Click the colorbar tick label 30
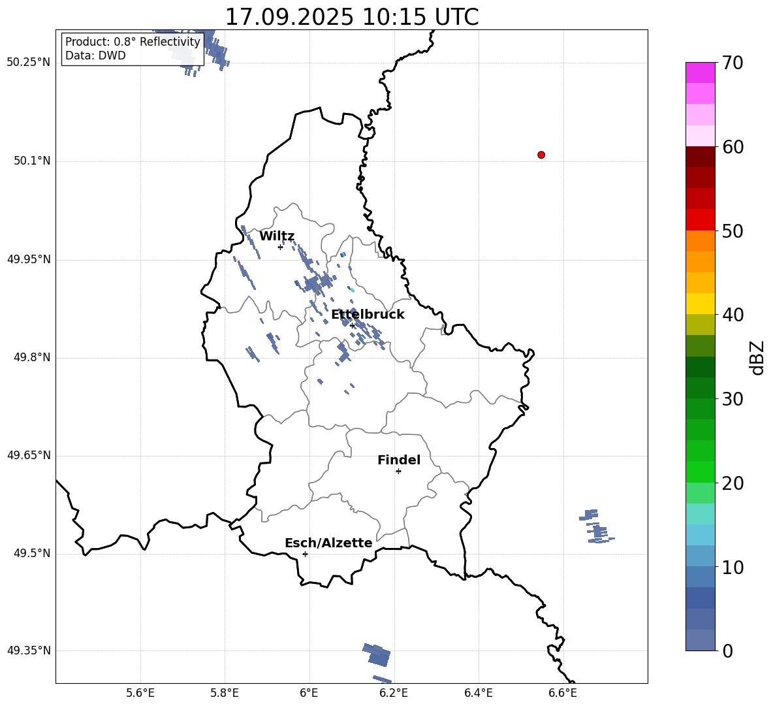This screenshot has height=706, width=773. pyautogui.click(x=733, y=399)
